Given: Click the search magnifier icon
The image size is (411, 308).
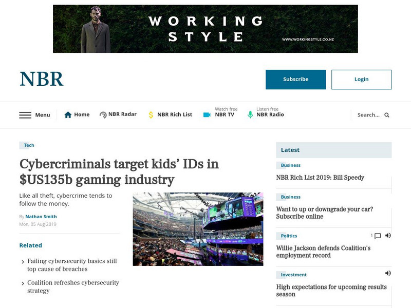Looking at the screenshot, I should tap(387, 115).
